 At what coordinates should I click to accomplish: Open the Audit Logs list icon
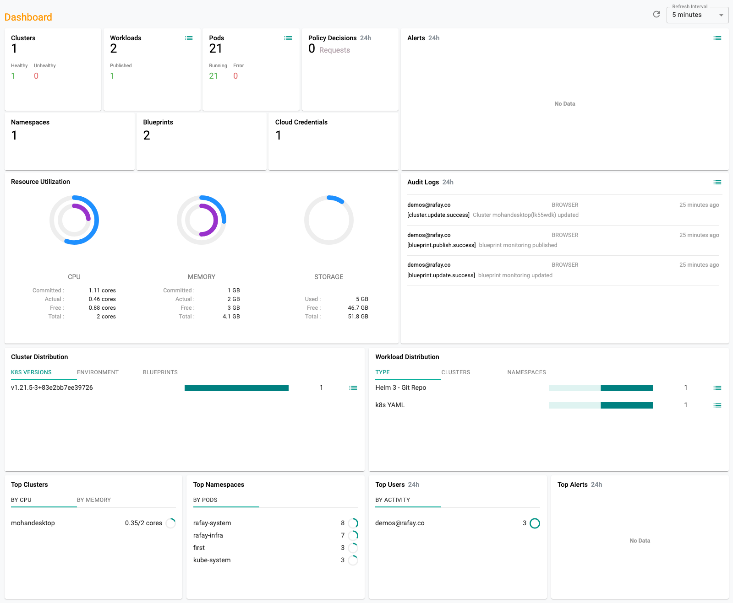717,182
